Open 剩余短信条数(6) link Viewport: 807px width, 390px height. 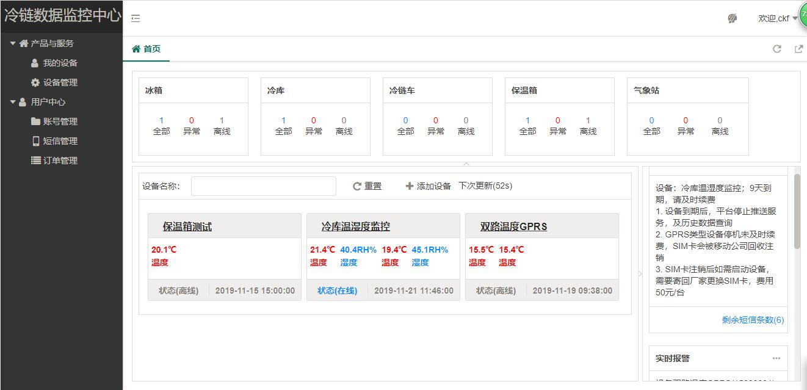(753, 320)
